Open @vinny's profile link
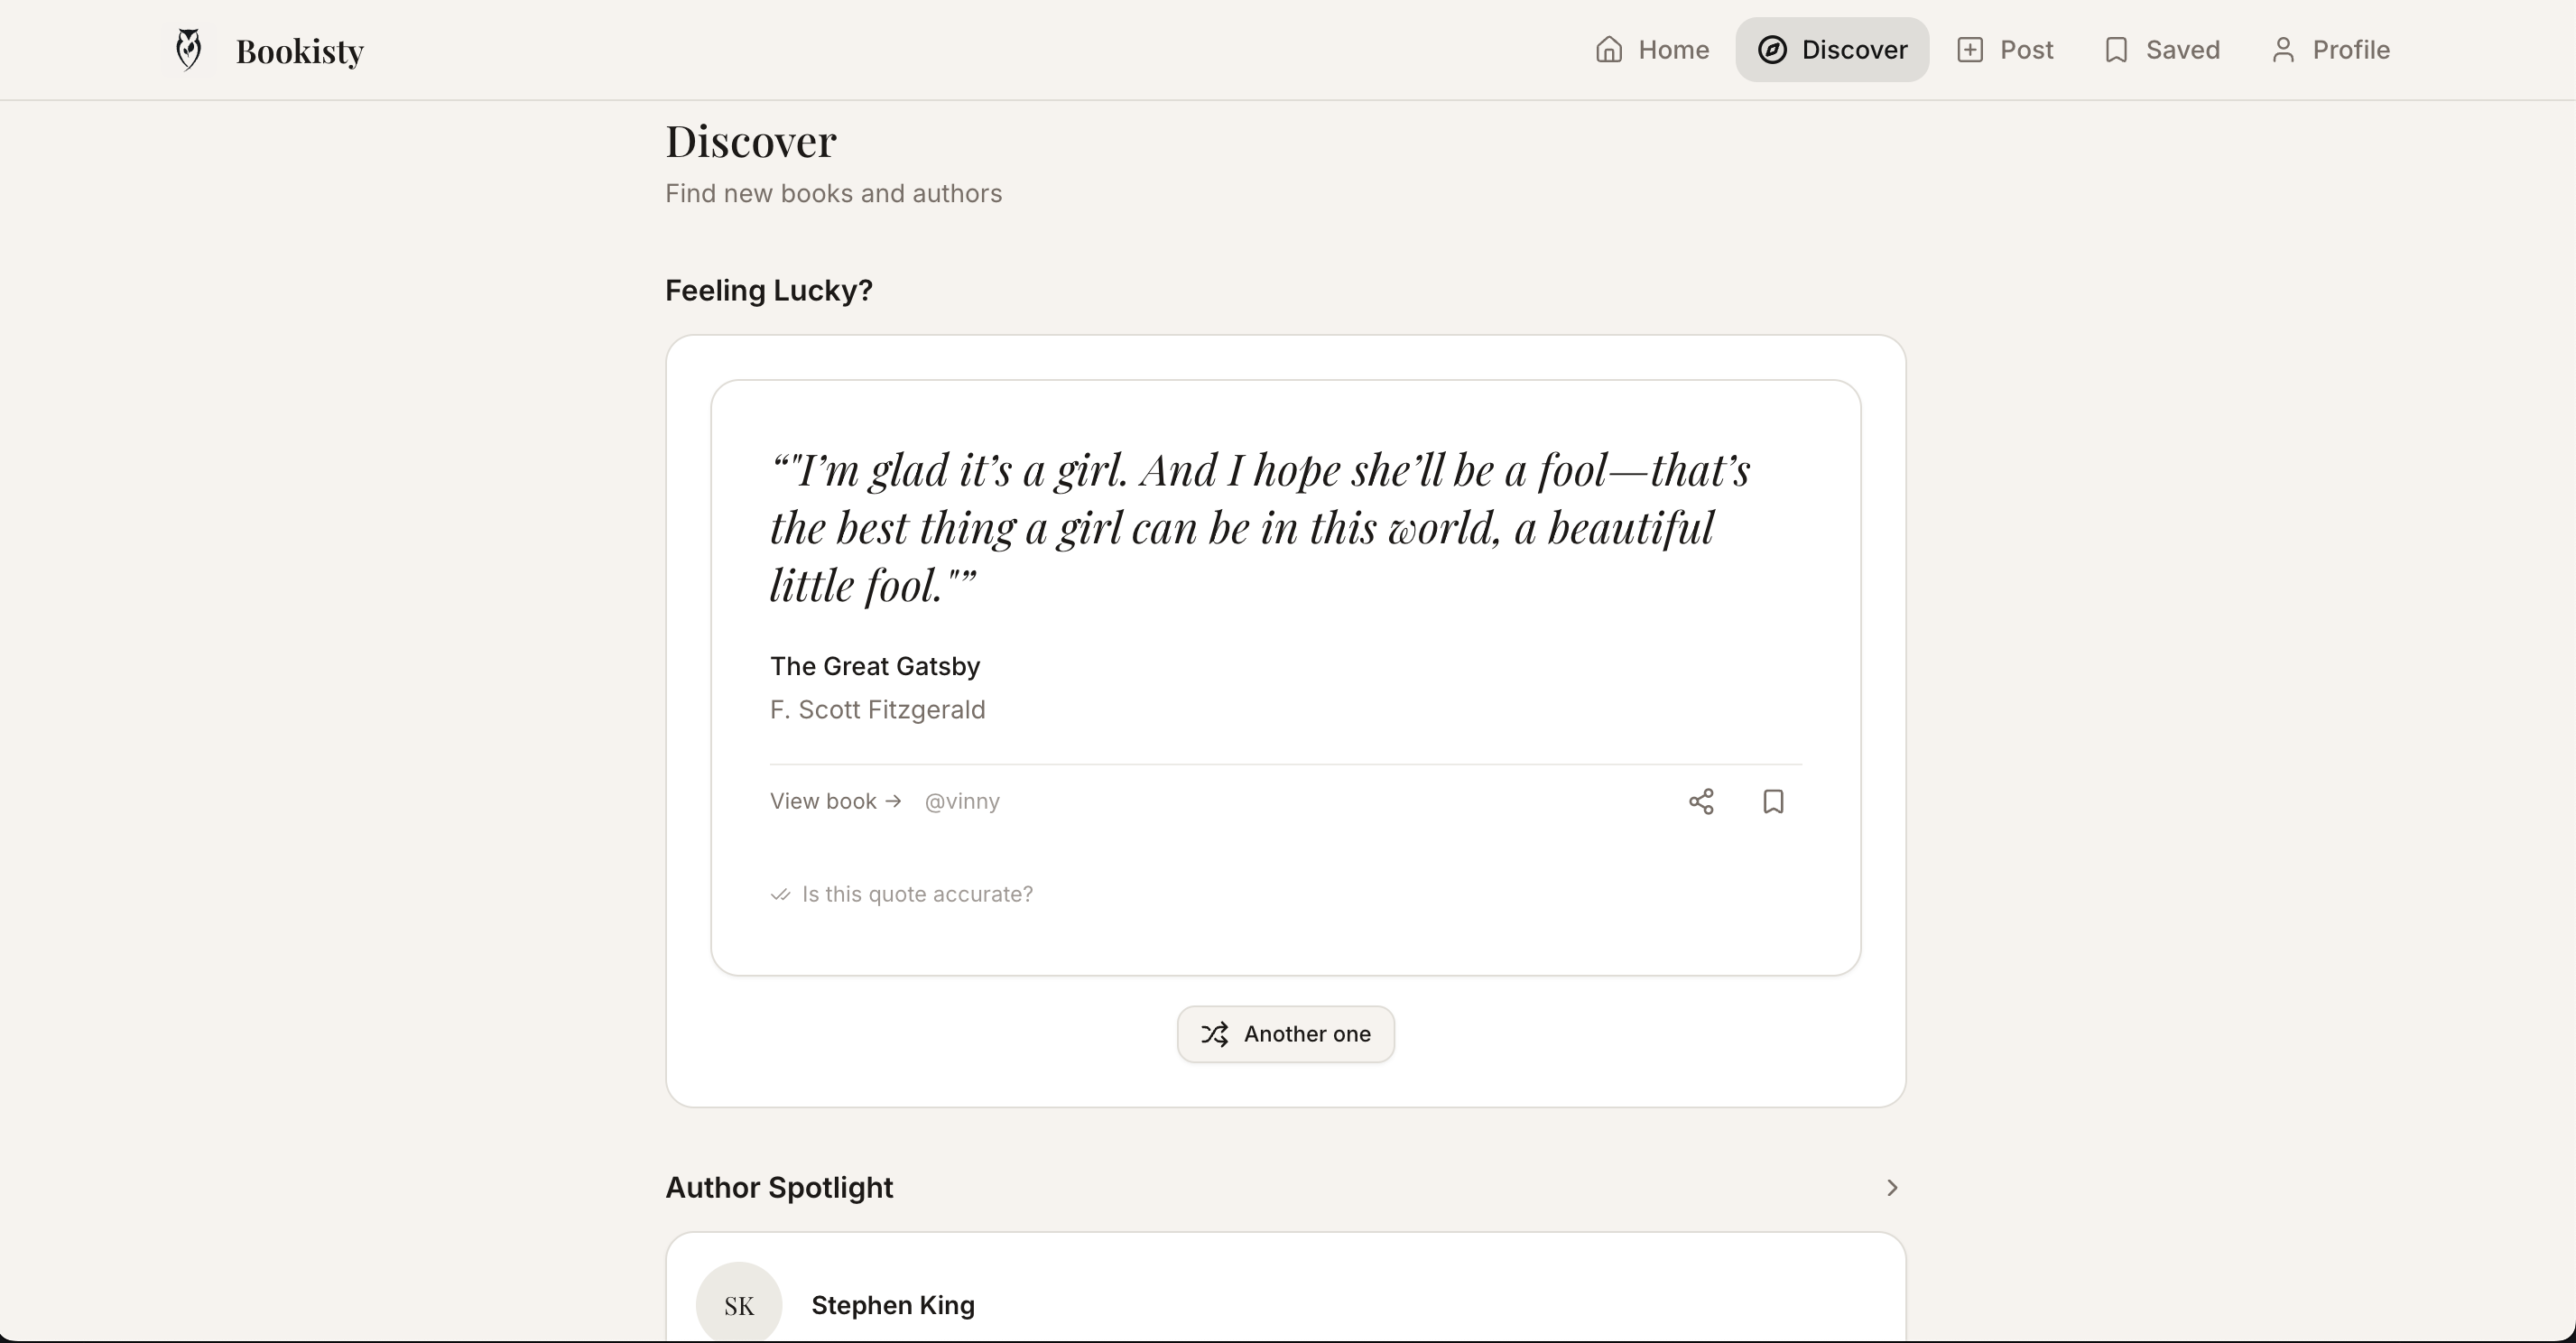Screen dimensions: 2576x1343 click(x=961, y=801)
